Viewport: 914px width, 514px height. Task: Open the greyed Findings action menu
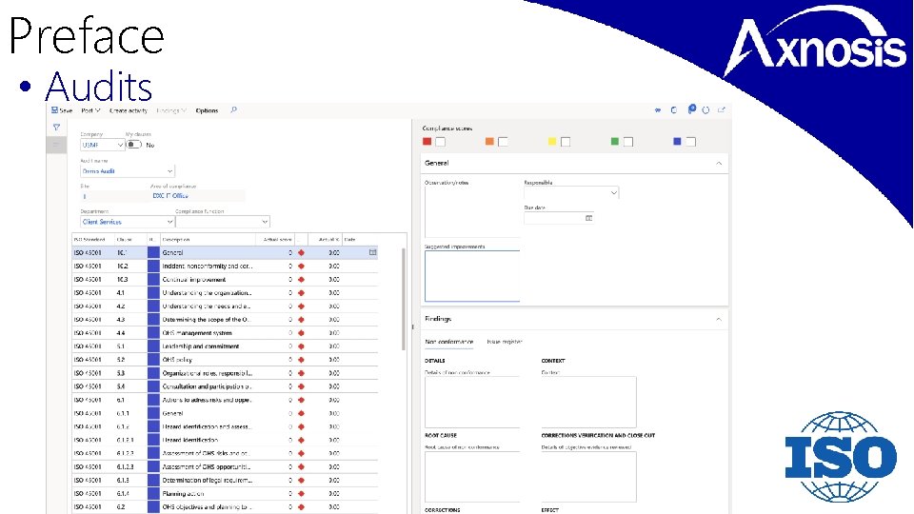tap(171, 110)
